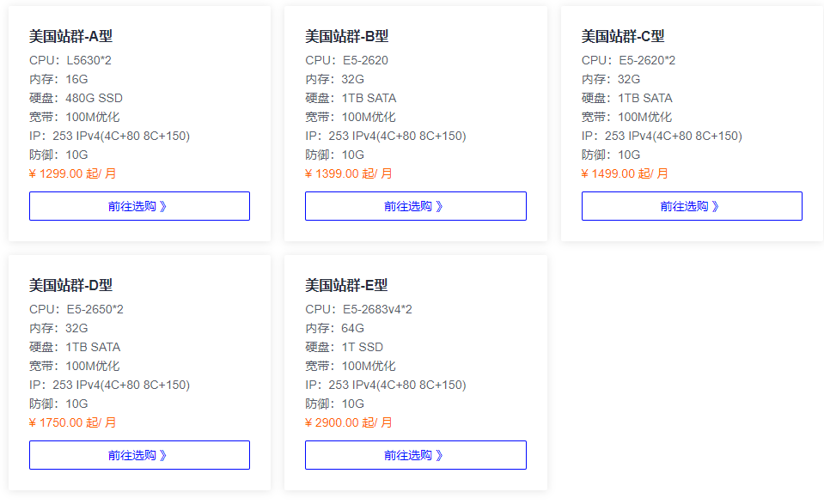824x504 pixels.
Task: Select the 美国站群-C型 plan title
Action: (623, 36)
